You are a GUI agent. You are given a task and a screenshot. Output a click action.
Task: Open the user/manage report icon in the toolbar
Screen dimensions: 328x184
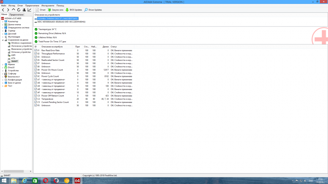click(24, 10)
